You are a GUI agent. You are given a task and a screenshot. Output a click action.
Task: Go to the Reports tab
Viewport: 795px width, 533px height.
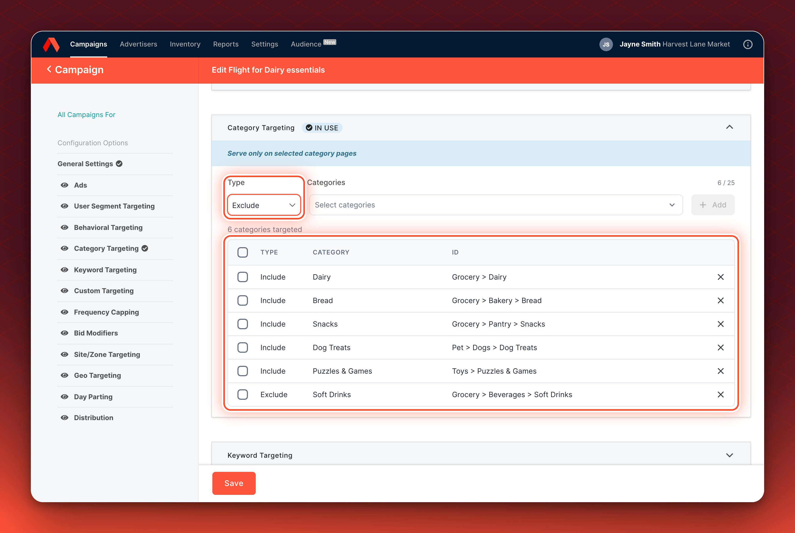(x=226, y=44)
